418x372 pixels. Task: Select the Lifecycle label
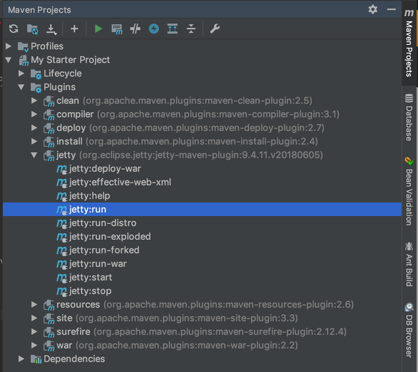click(63, 73)
